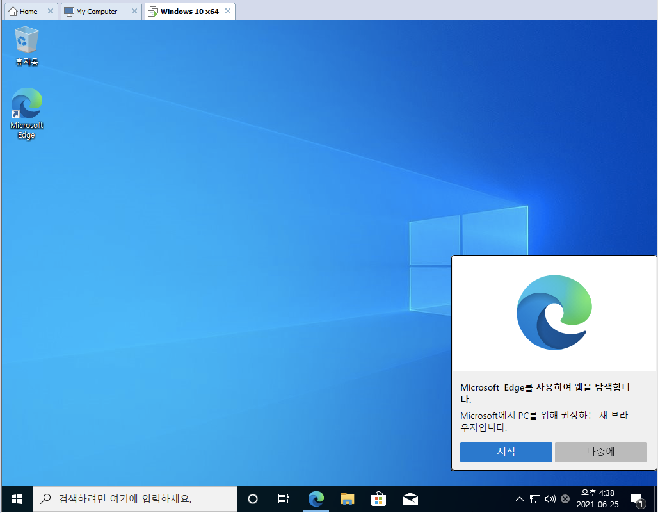This screenshot has width=658, height=513.
Task: Close the Home tab
Action: pyautogui.click(x=51, y=11)
